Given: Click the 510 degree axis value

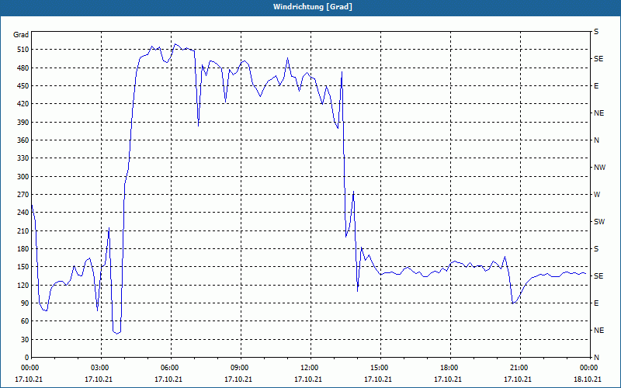Looking at the screenshot, I should coord(23,50).
